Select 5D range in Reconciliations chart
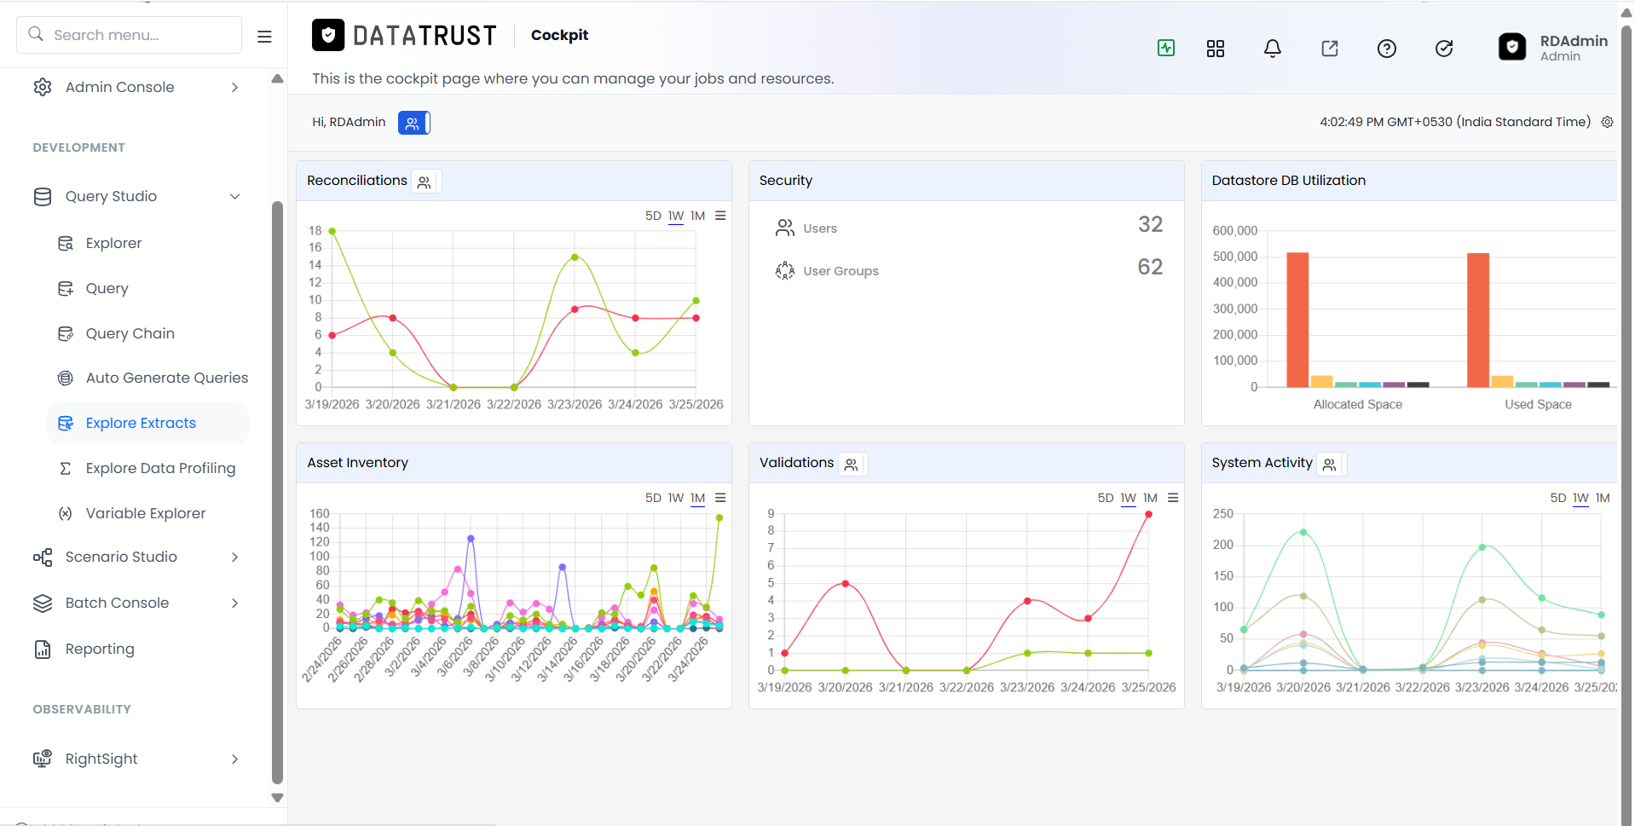The width and height of the screenshot is (1635, 826). pos(653,216)
